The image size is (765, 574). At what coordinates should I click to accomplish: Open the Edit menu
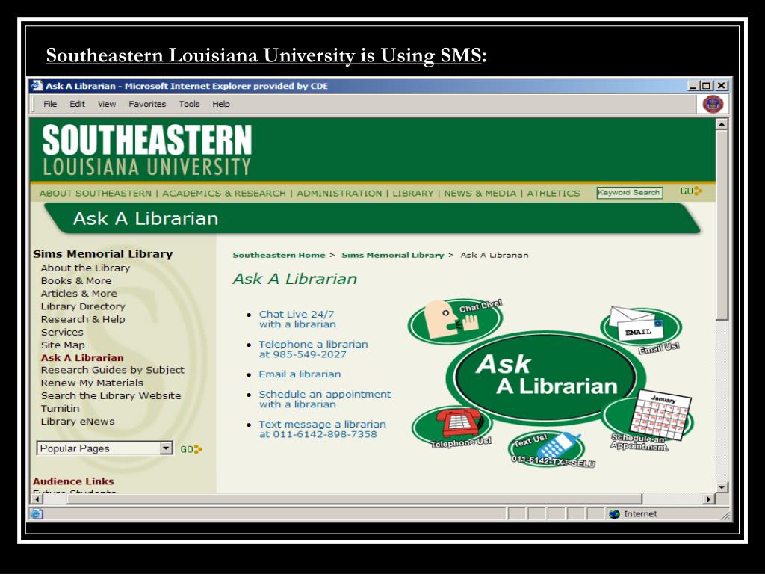(x=77, y=104)
